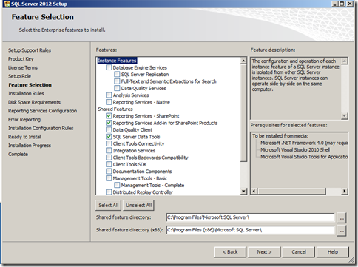Maximize the SQL Server 2012 Setup window
Screen dimensions: 358x267
[x=342, y=4]
